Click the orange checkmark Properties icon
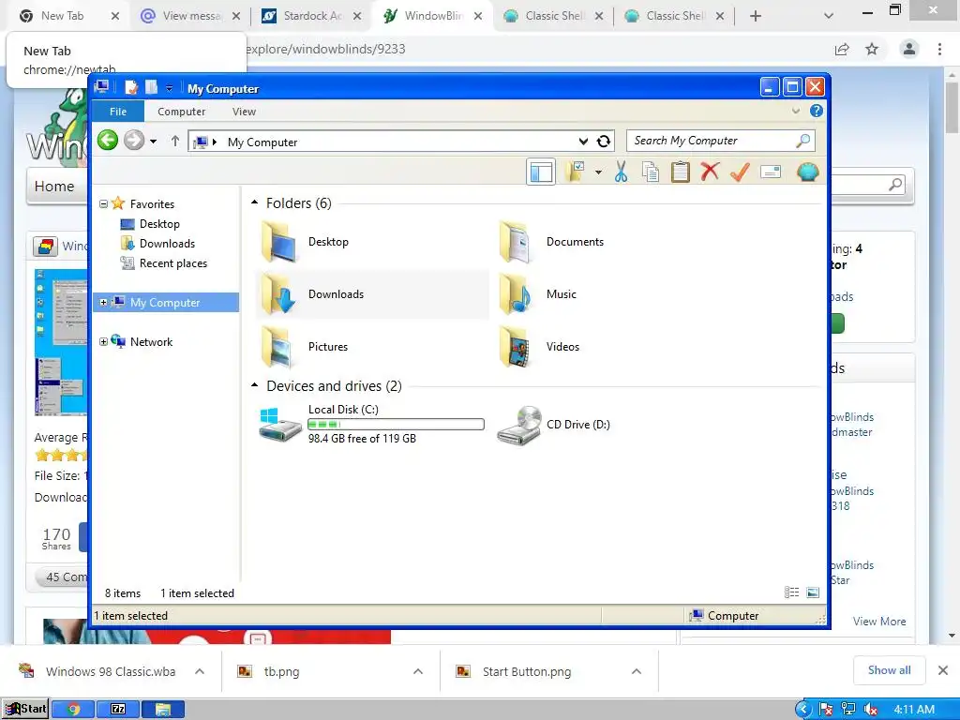This screenshot has width=960, height=720. pyautogui.click(x=741, y=172)
